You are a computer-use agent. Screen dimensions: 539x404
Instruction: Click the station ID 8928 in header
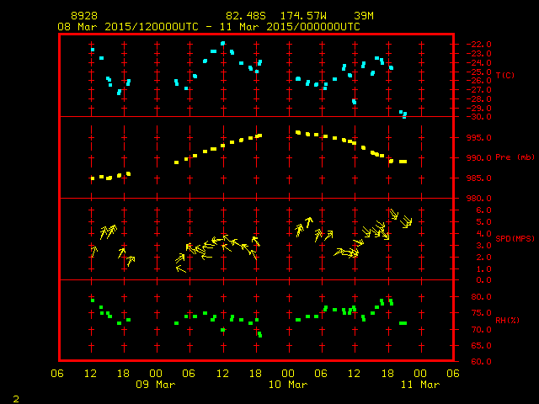(x=84, y=16)
